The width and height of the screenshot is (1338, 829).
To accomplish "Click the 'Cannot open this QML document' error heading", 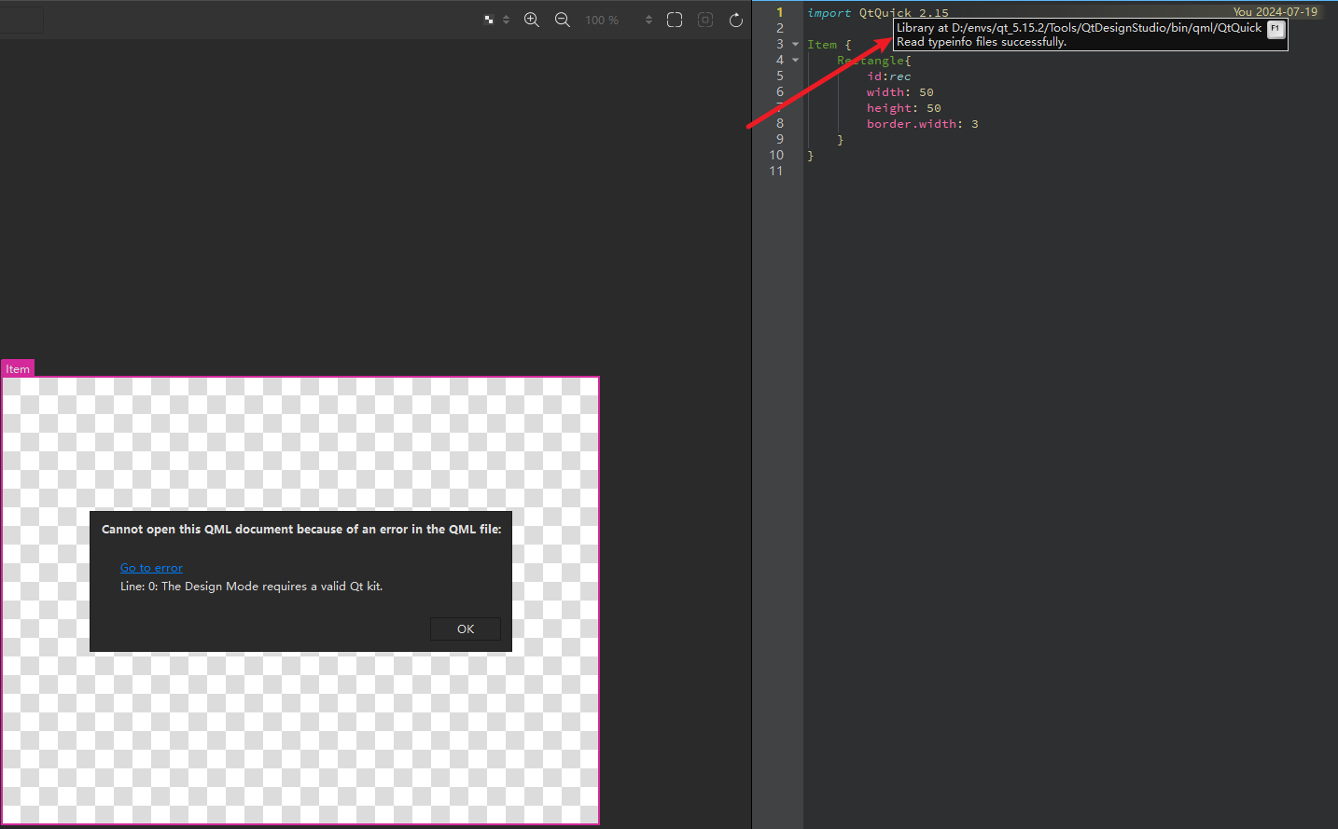I will (x=301, y=529).
